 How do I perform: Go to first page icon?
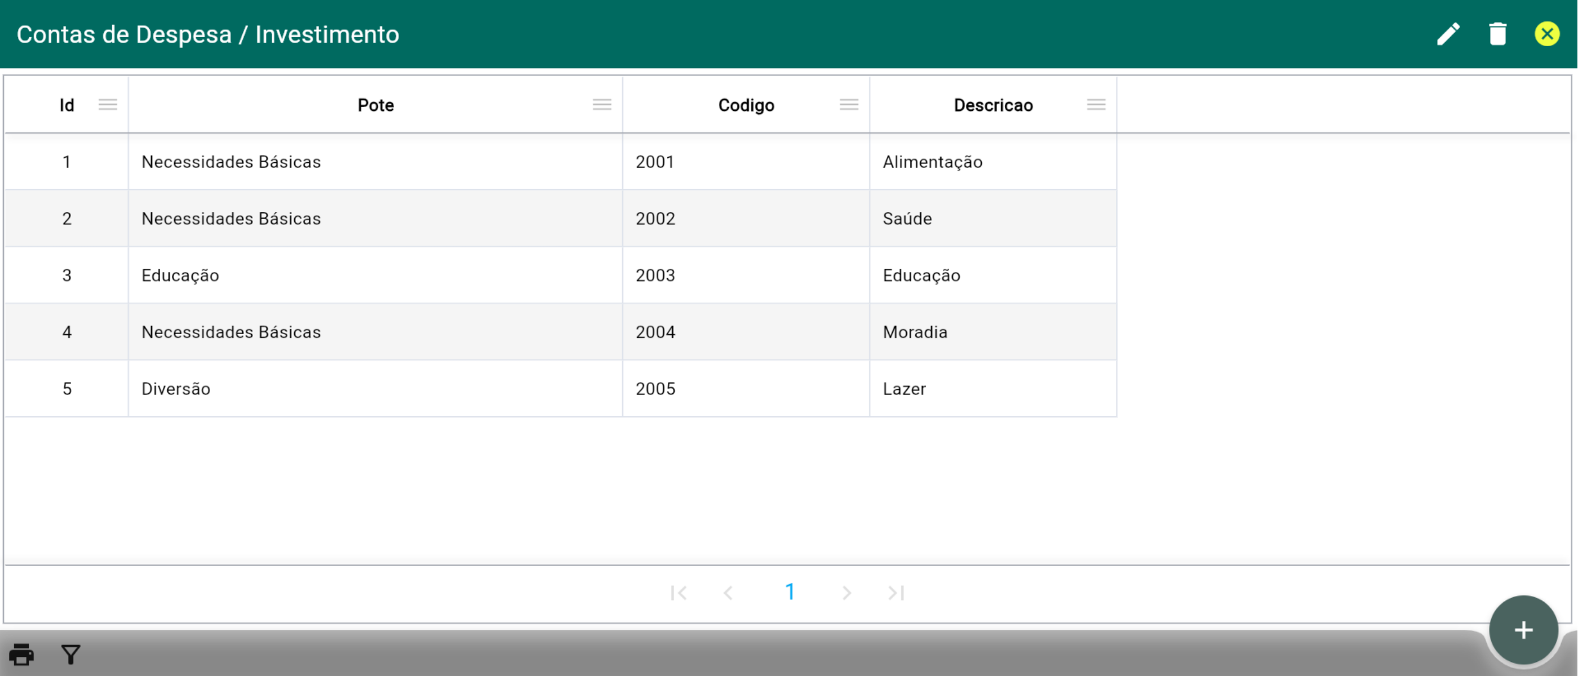(x=679, y=593)
